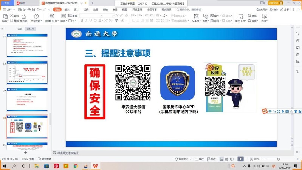Open the Animation (动画) ribbon tab

[x=96, y=9]
